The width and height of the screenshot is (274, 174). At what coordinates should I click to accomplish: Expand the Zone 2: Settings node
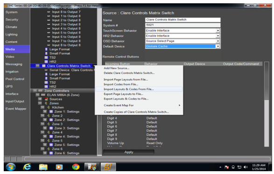[x=45, y=120]
